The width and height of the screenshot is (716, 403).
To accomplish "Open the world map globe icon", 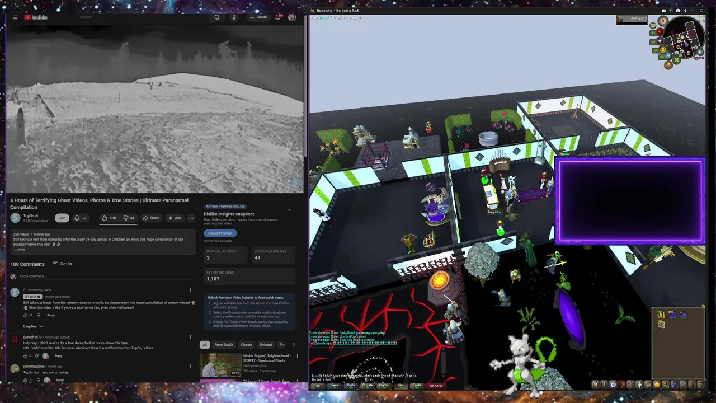I will 700,52.
